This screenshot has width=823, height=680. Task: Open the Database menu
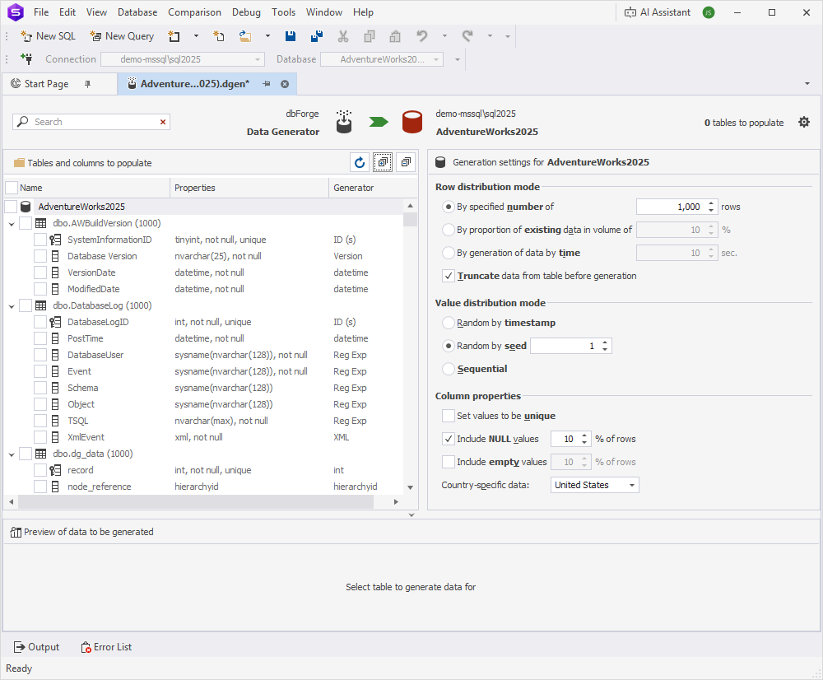(137, 12)
